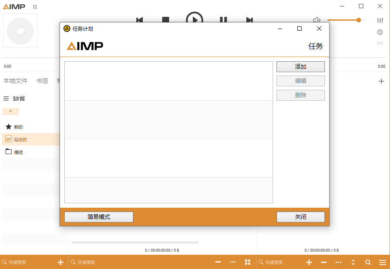Click the left panel quick search field
The height and width of the screenshot is (269, 390).
28,262
